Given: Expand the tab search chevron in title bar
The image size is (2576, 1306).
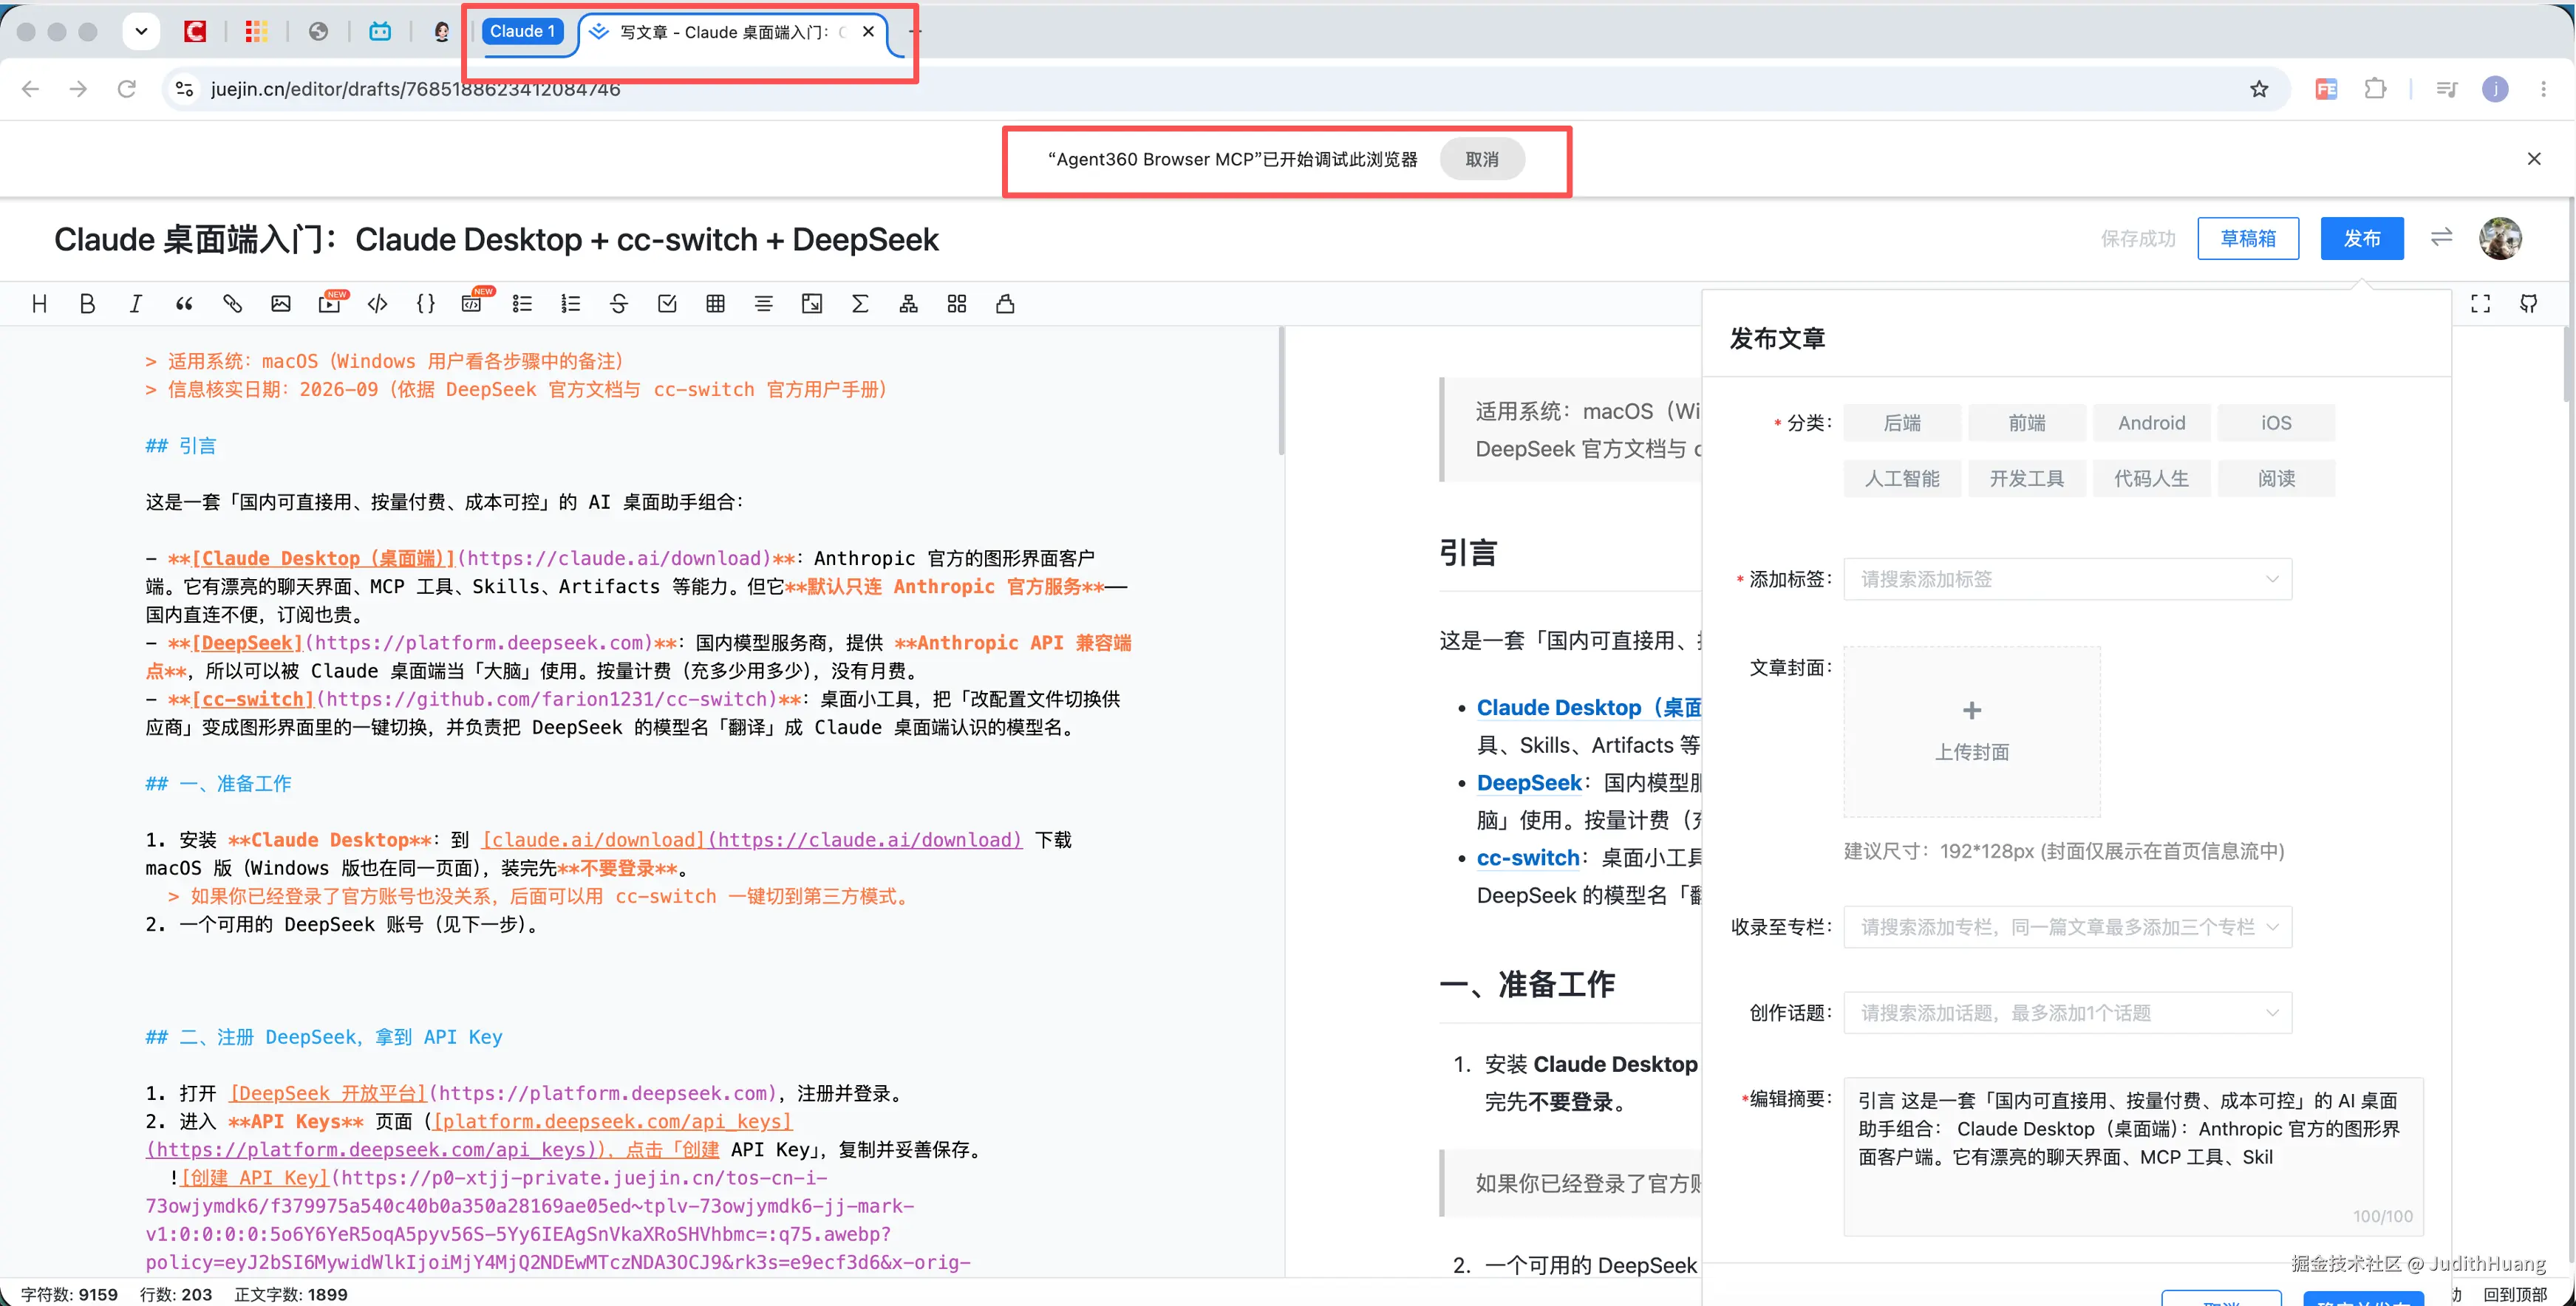Looking at the screenshot, I should (x=141, y=31).
